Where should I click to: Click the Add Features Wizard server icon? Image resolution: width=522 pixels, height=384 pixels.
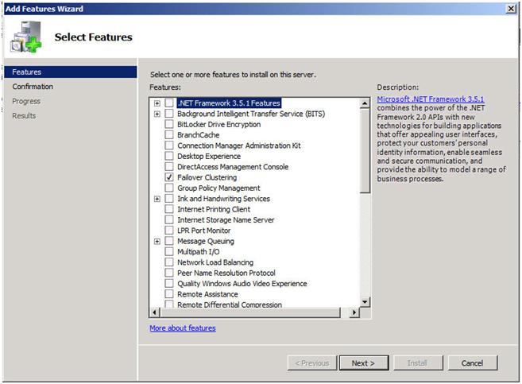[x=26, y=38]
